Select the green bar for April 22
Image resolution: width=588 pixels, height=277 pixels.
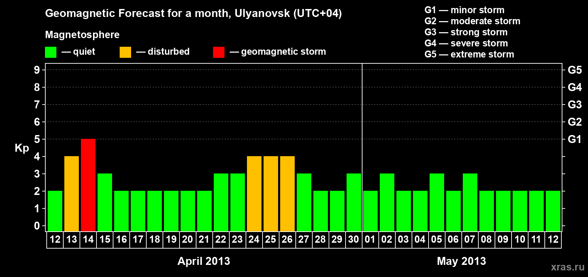(221, 202)
